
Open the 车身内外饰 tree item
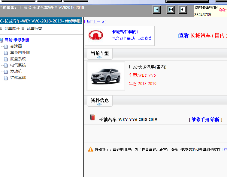coord(20,52)
